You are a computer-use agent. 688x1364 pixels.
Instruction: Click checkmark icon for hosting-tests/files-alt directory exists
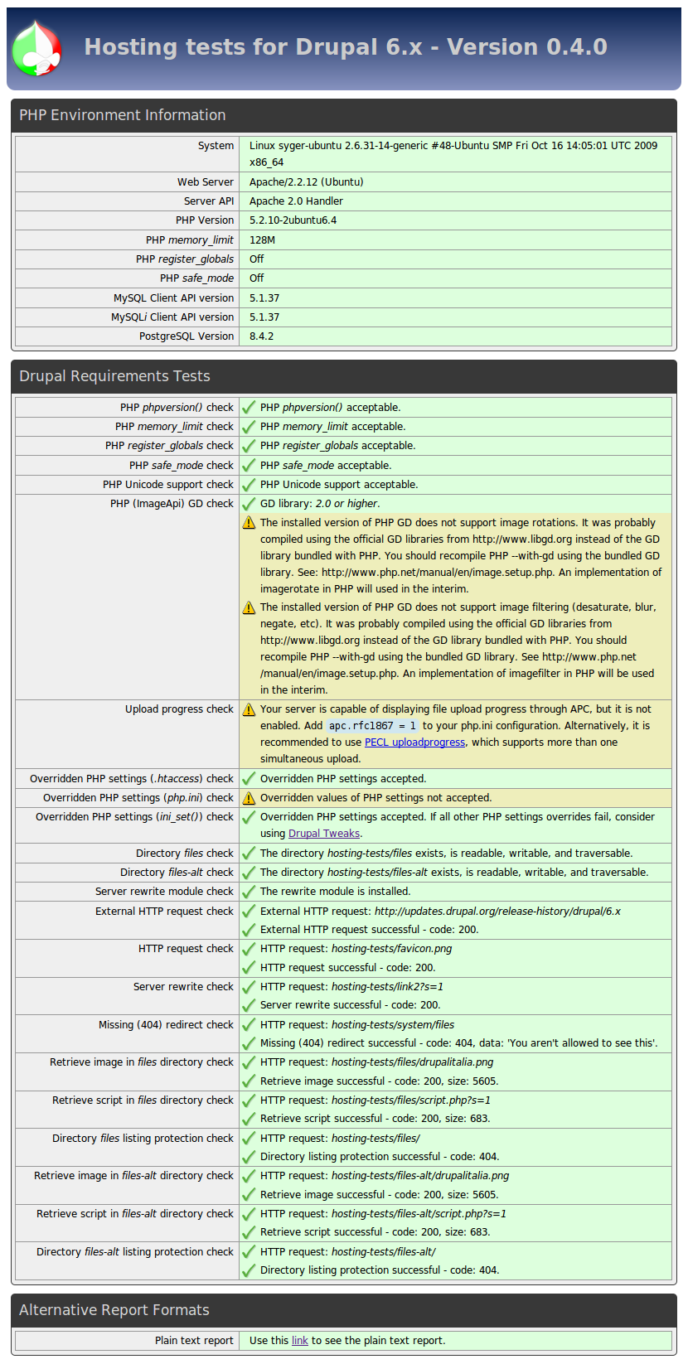249,873
